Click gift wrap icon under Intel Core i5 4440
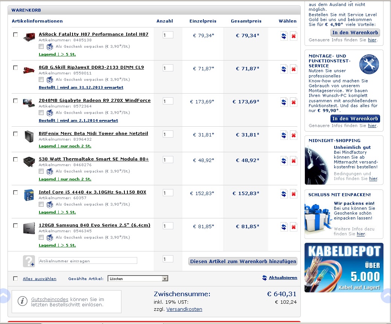Screen dimensions: 391x324 pyautogui.click(x=50, y=204)
